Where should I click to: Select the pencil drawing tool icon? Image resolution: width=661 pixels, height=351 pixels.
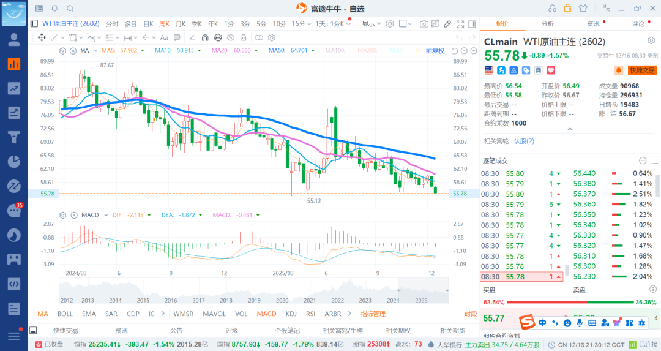tap(447, 24)
